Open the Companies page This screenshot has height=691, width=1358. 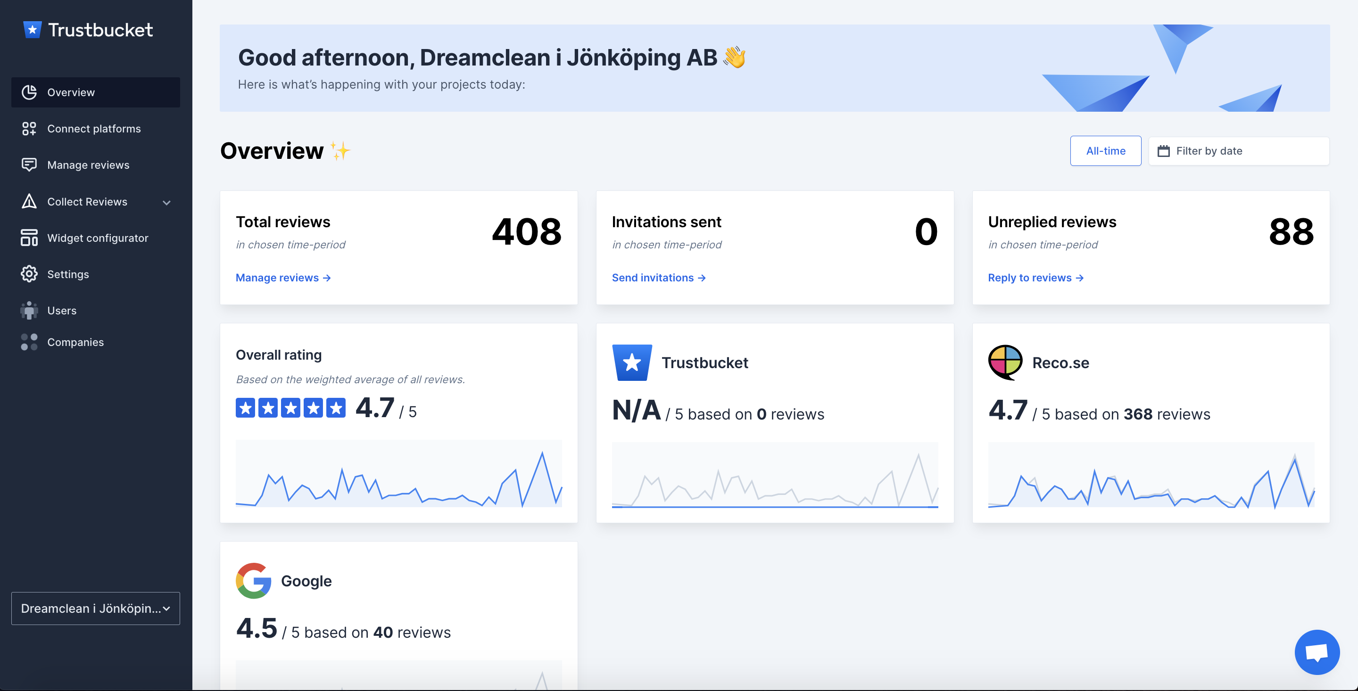(x=95, y=342)
